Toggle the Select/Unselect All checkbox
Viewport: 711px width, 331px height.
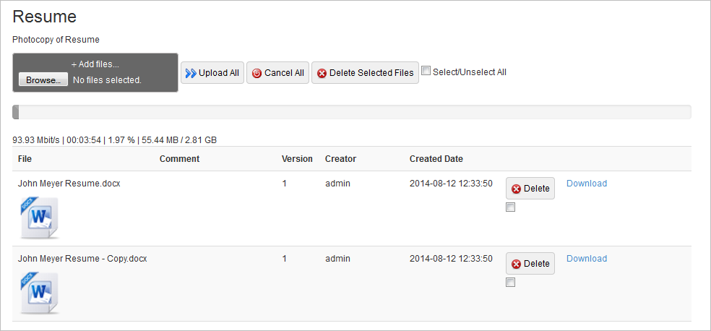pos(426,72)
